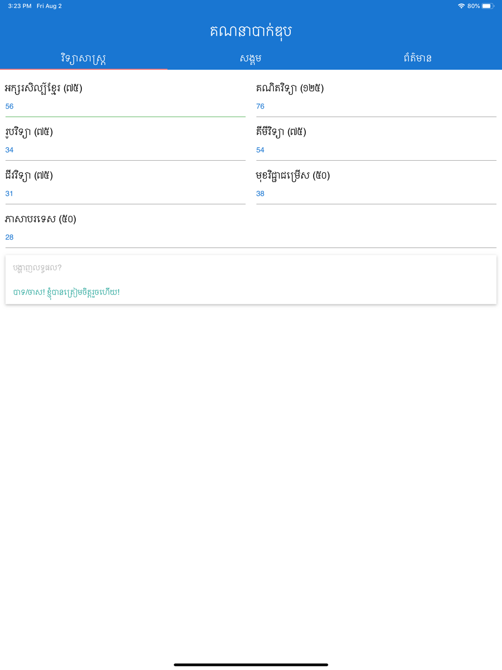Confirm with បាទ/ចាស! ខ្ញុំបានត្រៀមចិត្តរួចហើយ! button
Viewport: 502px width, 670px height.
66,292
